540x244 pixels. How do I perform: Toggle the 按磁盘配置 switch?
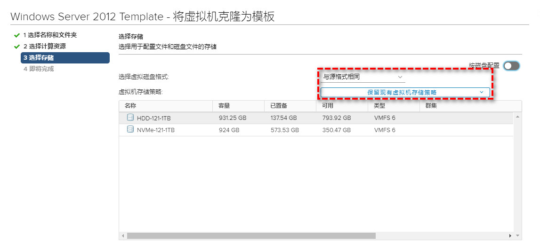click(511, 66)
